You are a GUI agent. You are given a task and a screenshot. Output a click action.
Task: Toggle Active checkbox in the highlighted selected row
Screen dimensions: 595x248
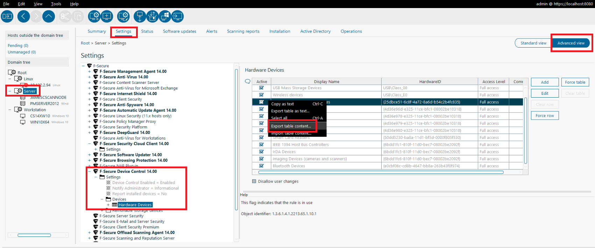pos(261,102)
